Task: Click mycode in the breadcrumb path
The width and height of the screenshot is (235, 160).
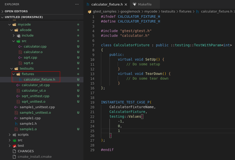Action: click(x=151, y=12)
